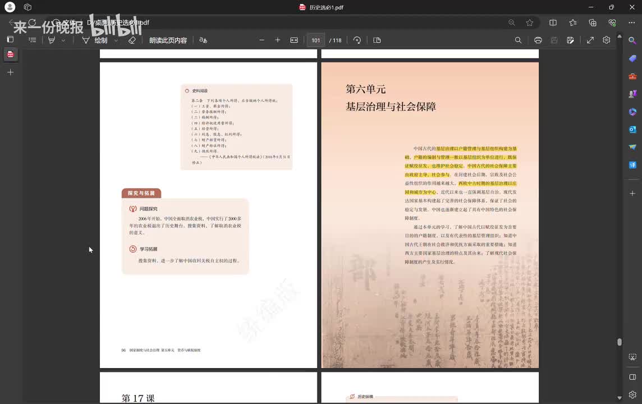Viewport: 642px width, 404px height.
Task: Select the eraser tool
Action: [132, 40]
